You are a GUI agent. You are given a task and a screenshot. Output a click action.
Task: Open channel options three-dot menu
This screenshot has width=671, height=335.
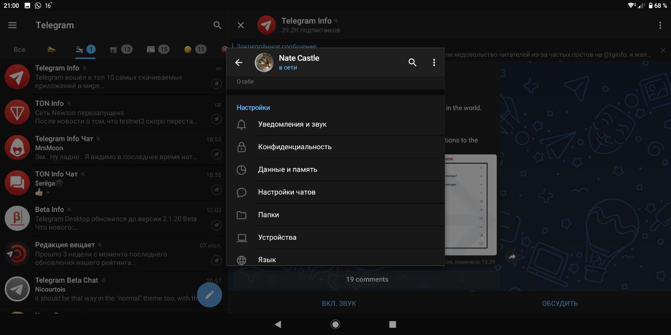coord(660,25)
